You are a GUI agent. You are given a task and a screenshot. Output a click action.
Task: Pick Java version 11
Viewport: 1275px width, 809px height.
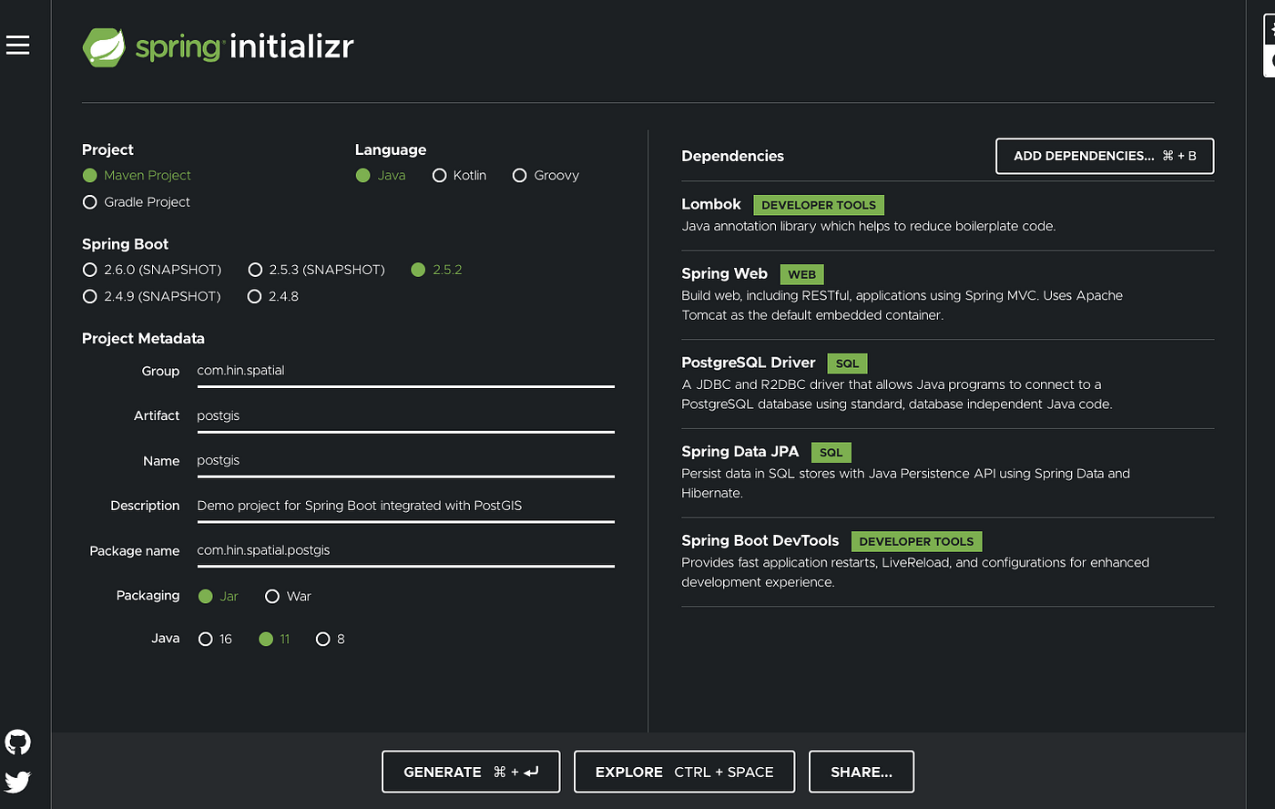pos(274,639)
